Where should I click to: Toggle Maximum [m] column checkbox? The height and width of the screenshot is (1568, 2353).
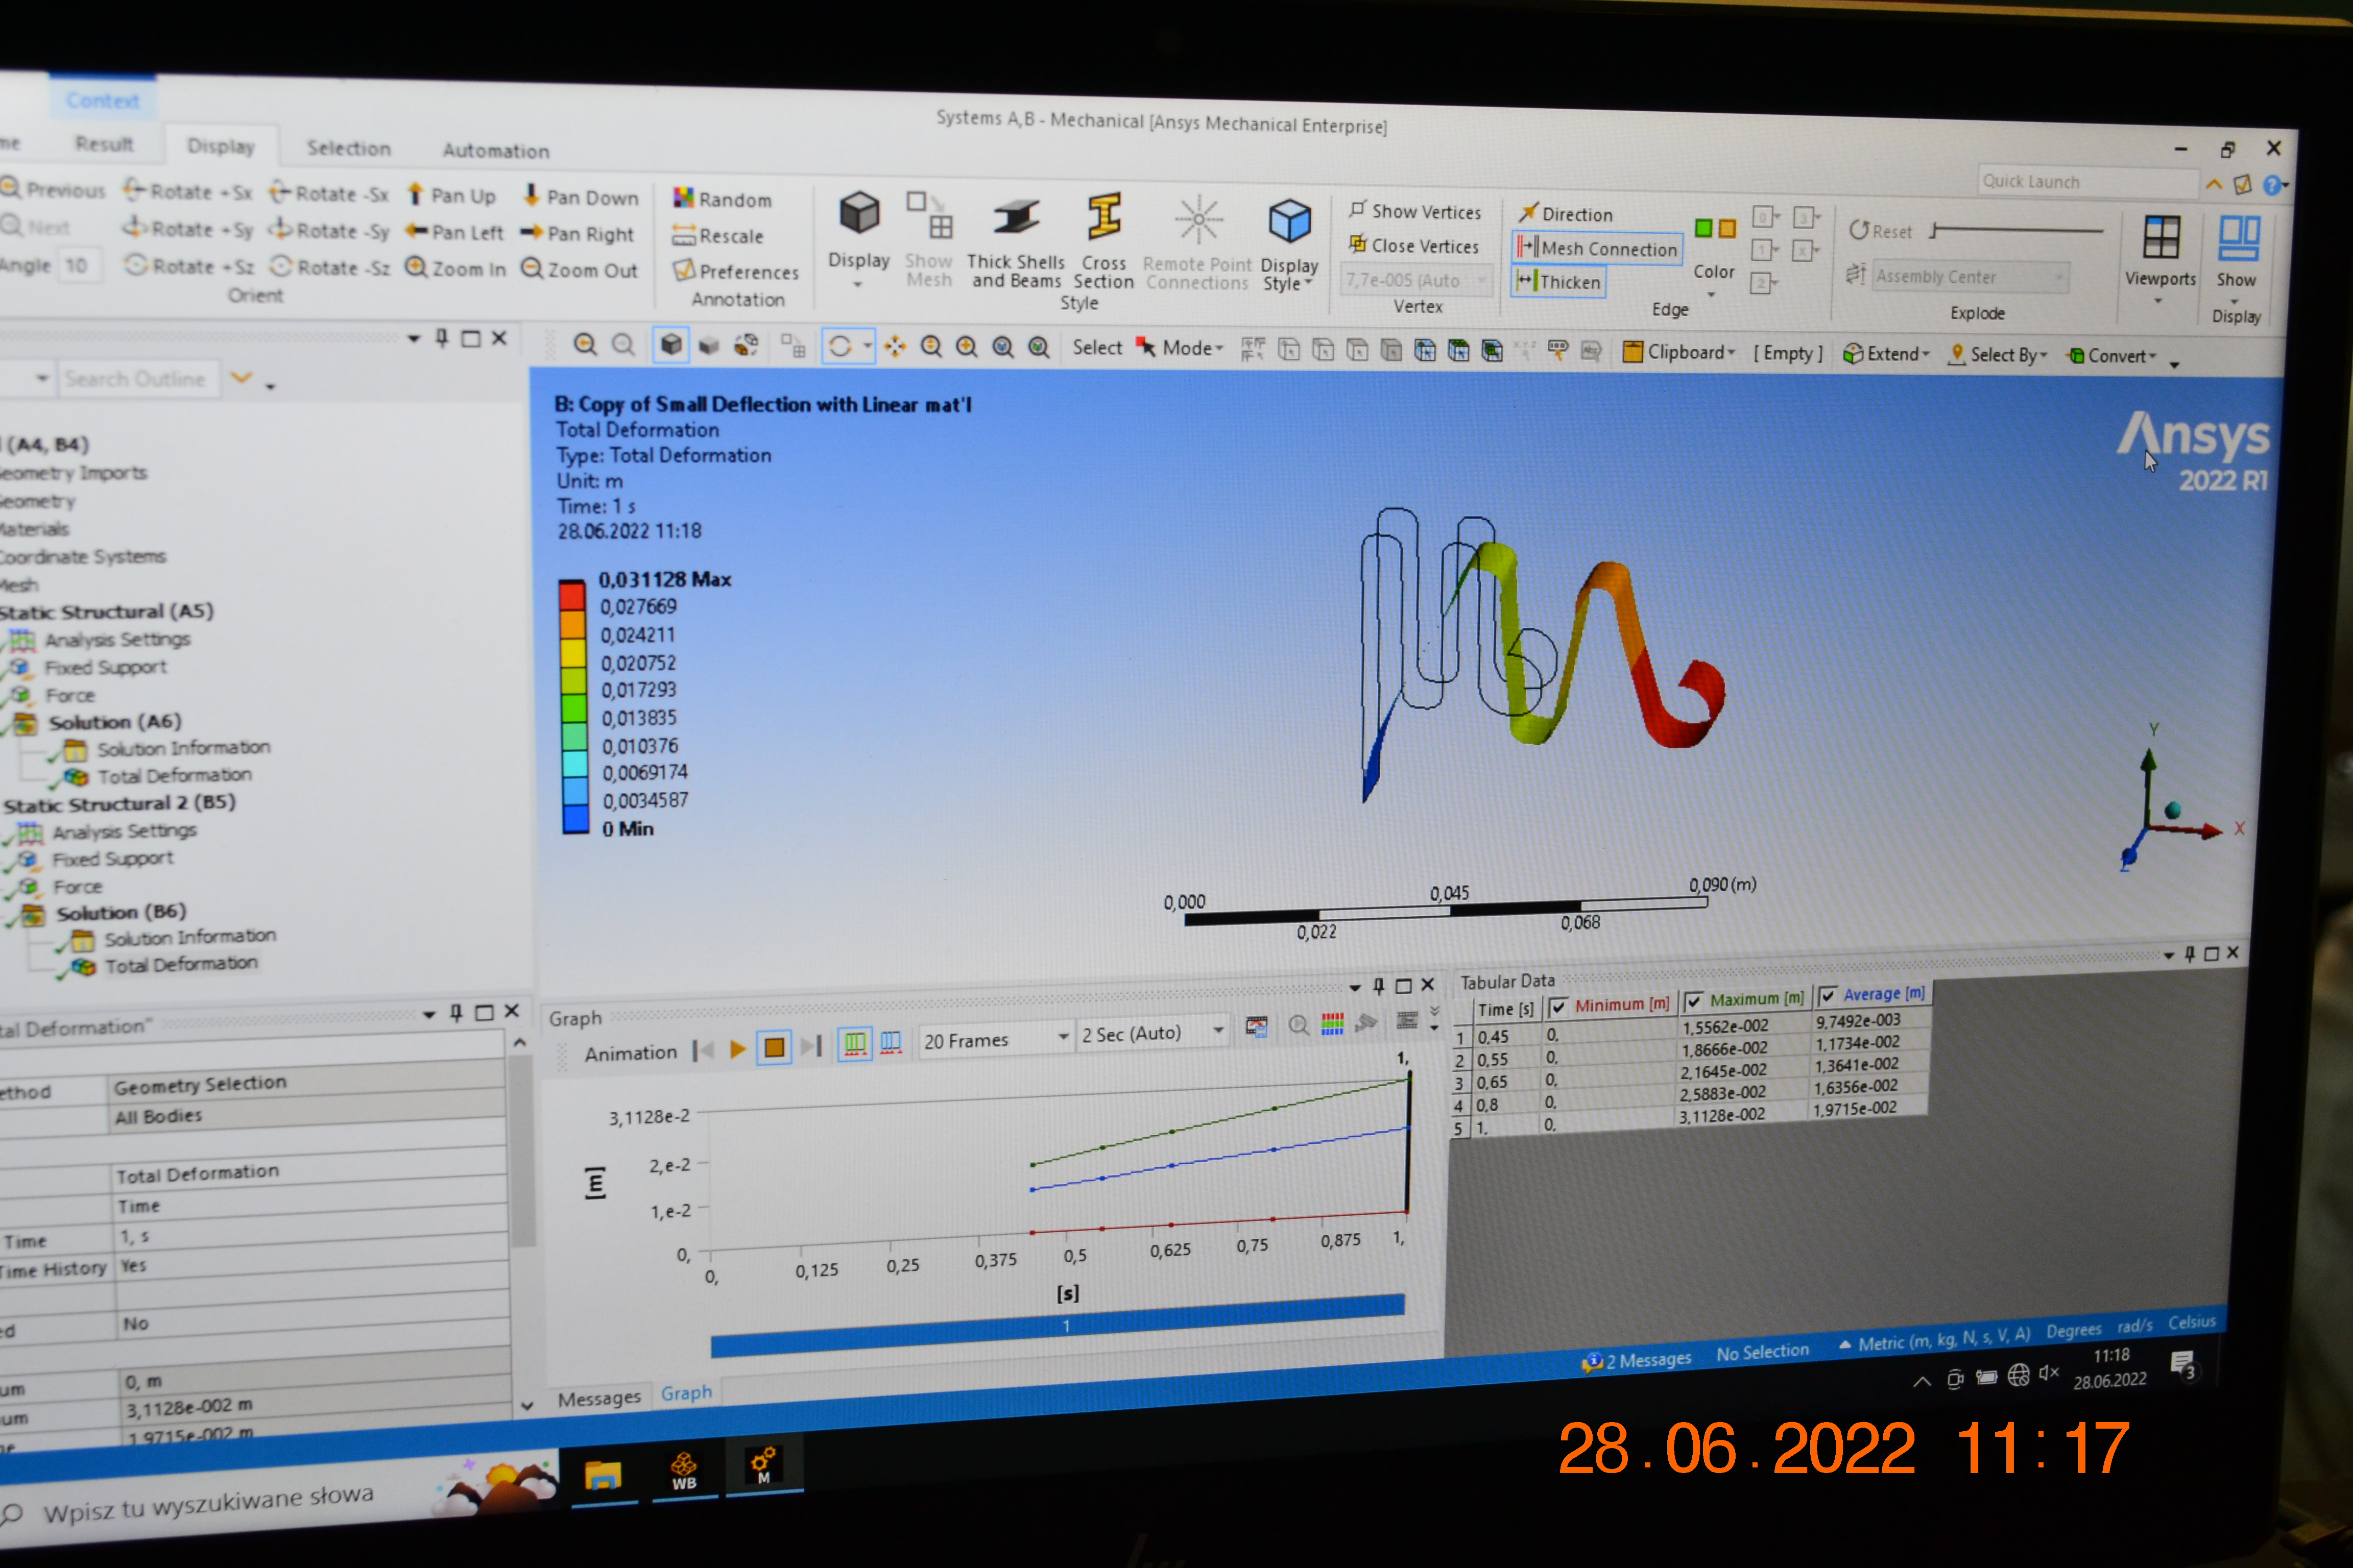1693,1001
